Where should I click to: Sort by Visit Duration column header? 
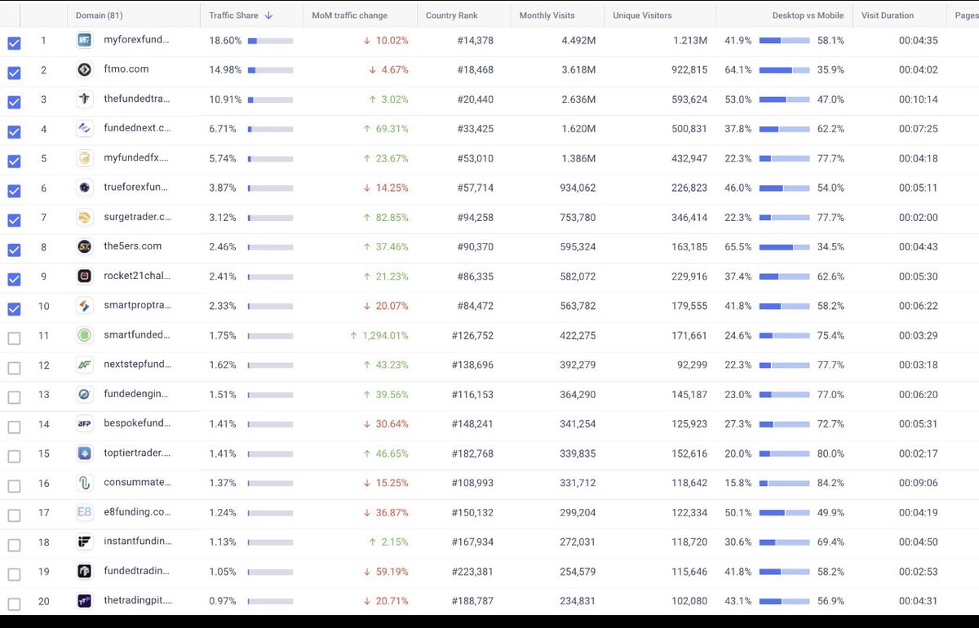pyautogui.click(x=888, y=15)
